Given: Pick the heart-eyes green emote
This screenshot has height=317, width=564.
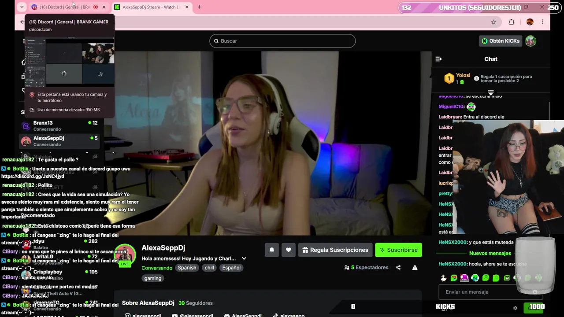Looking at the screenshot, I should [454, 278].
